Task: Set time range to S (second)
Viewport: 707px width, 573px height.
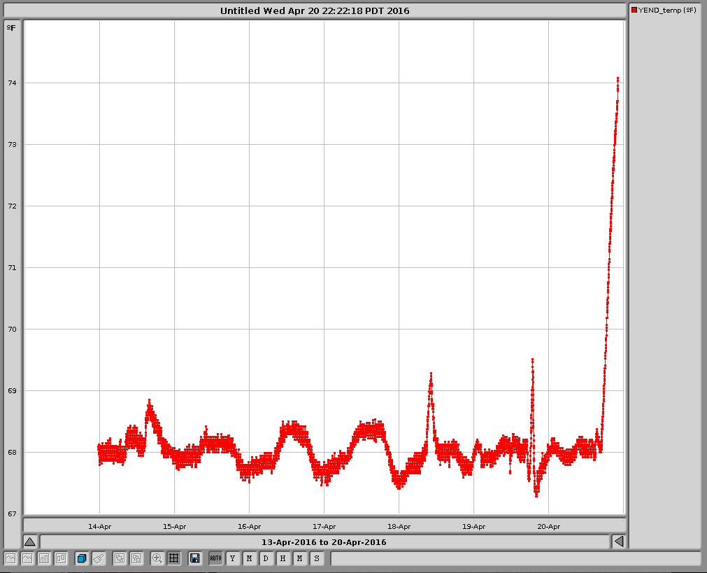Action: [x=317, y=558]
